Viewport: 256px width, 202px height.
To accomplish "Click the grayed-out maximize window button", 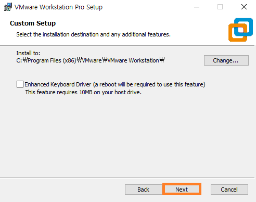I will click(220, 7).
